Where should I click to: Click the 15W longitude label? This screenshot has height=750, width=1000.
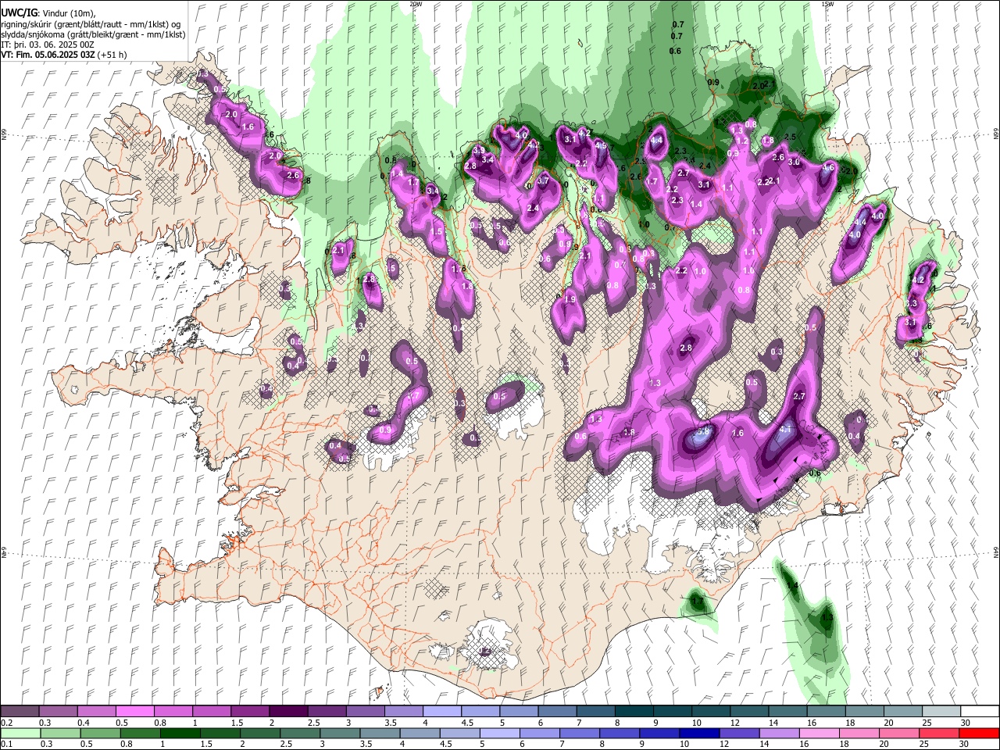tap(827, 4)
